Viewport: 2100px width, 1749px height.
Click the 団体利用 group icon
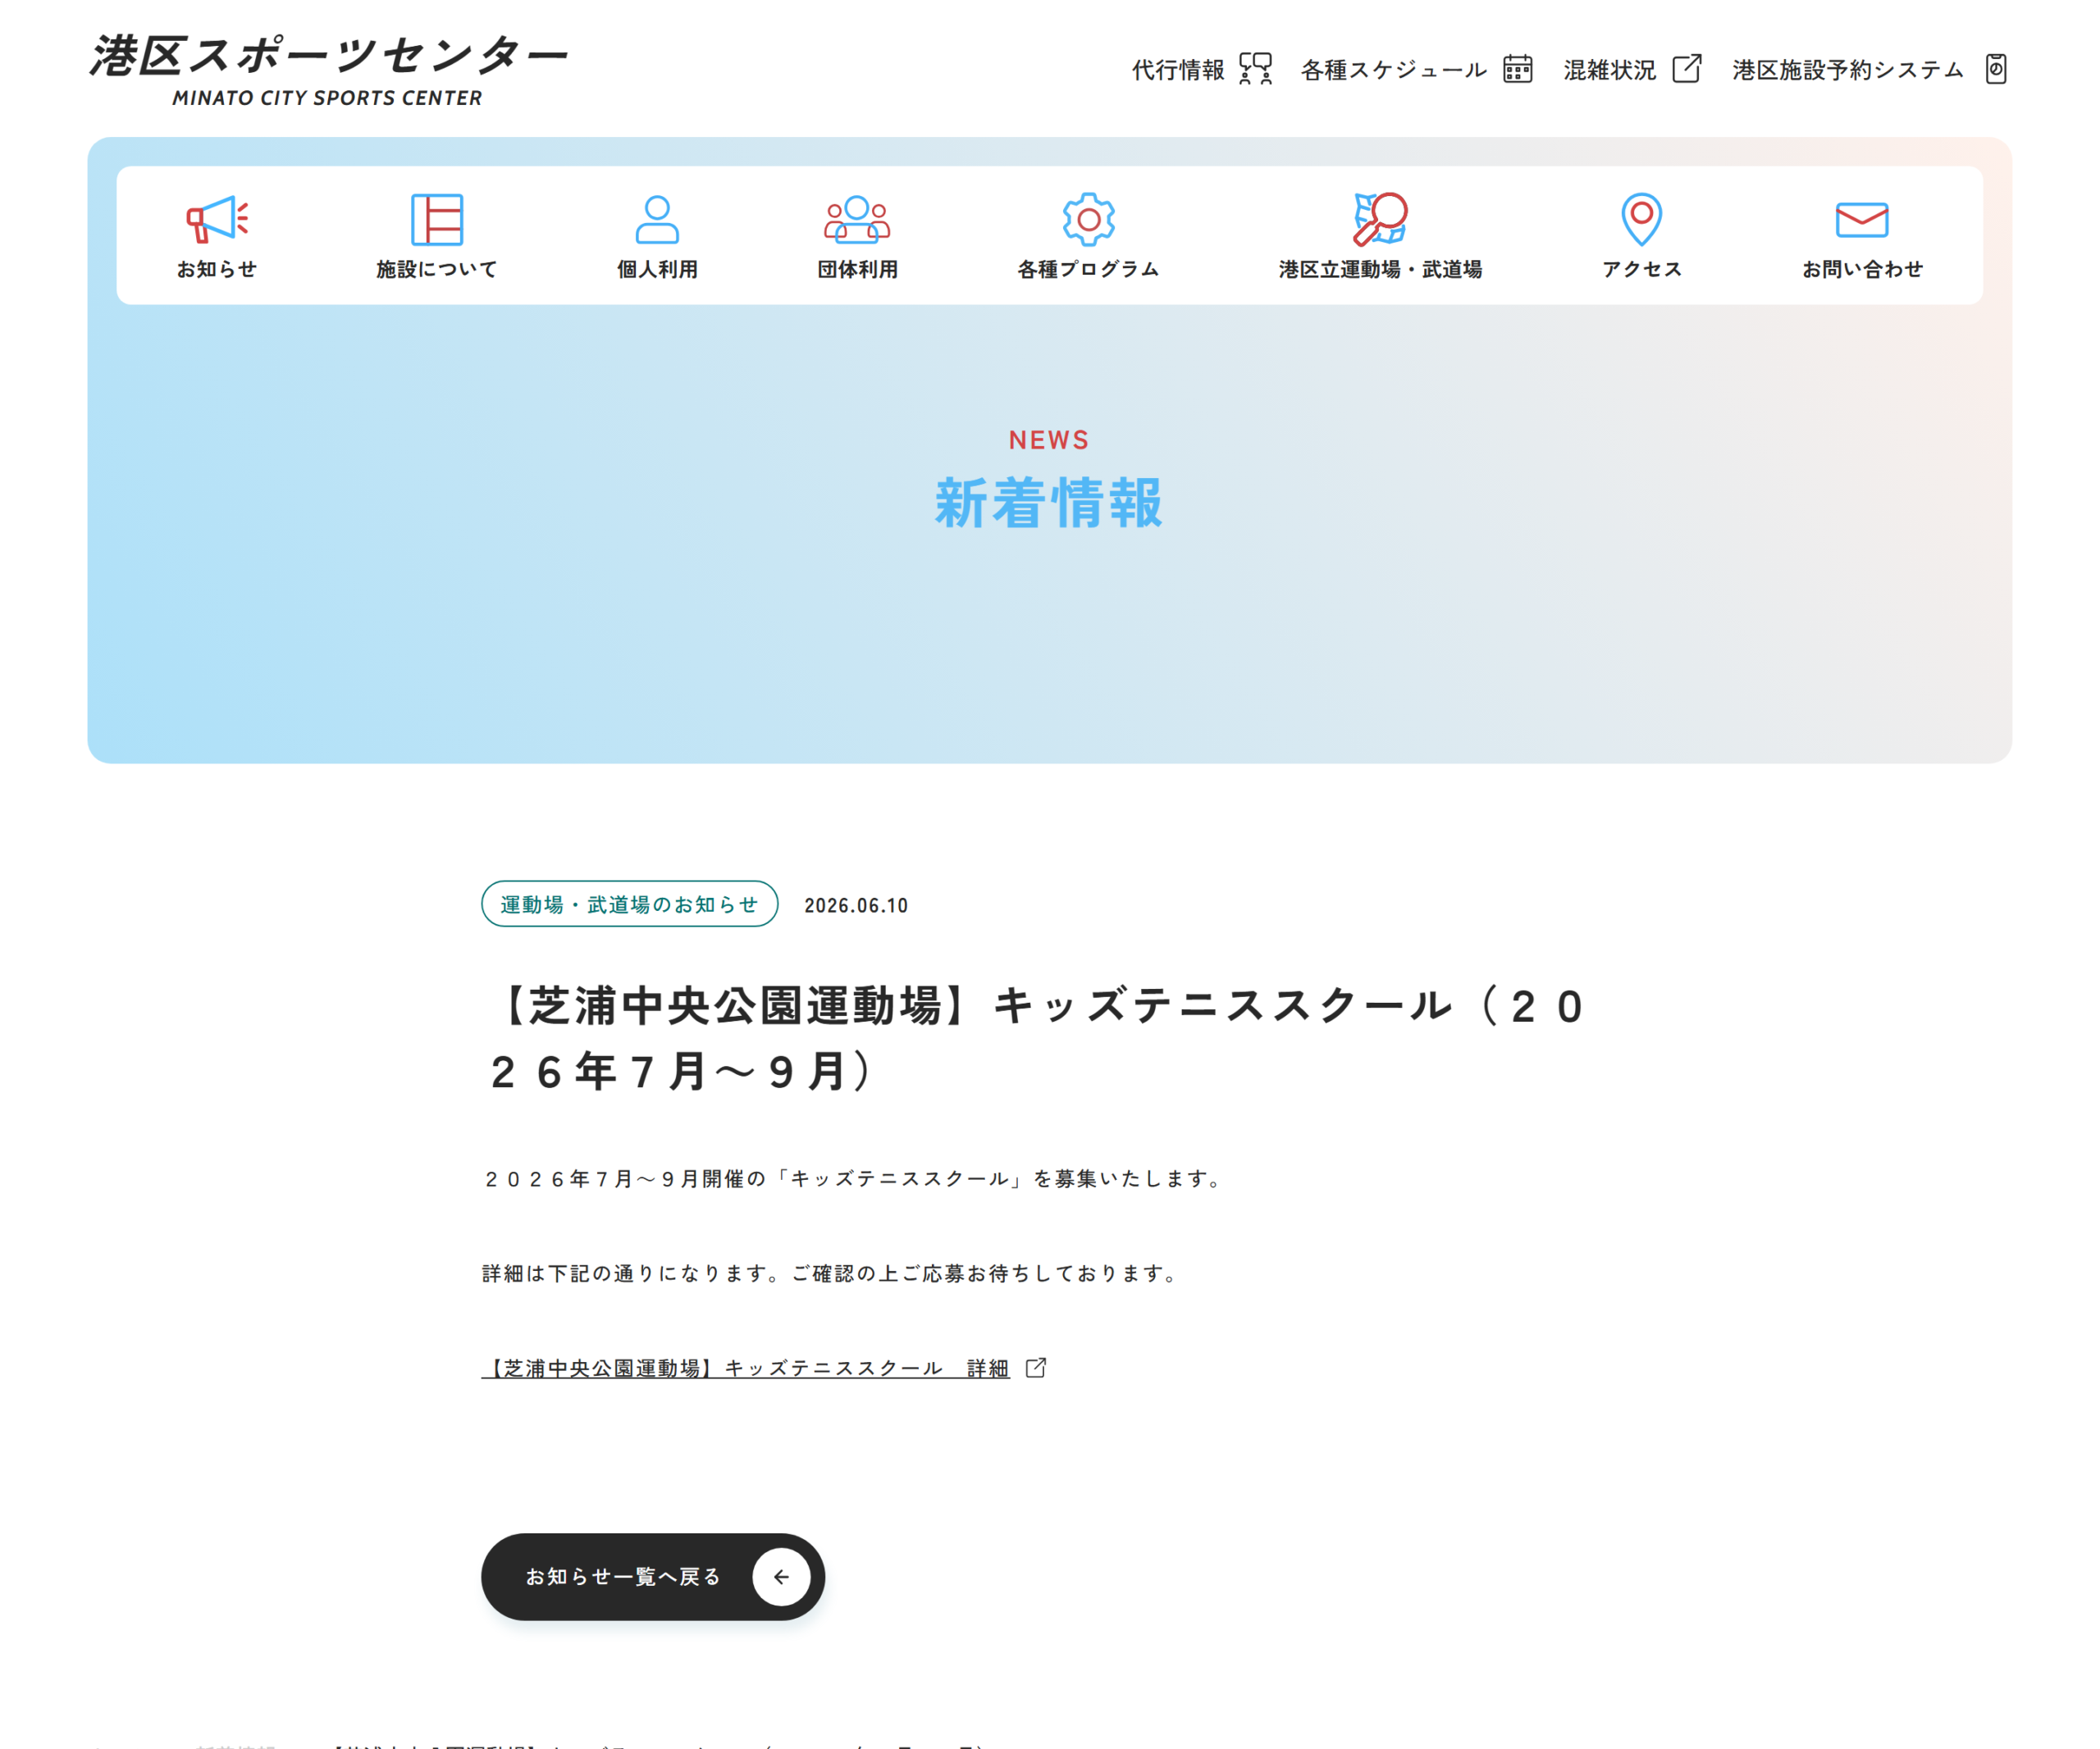coord(857,219)
